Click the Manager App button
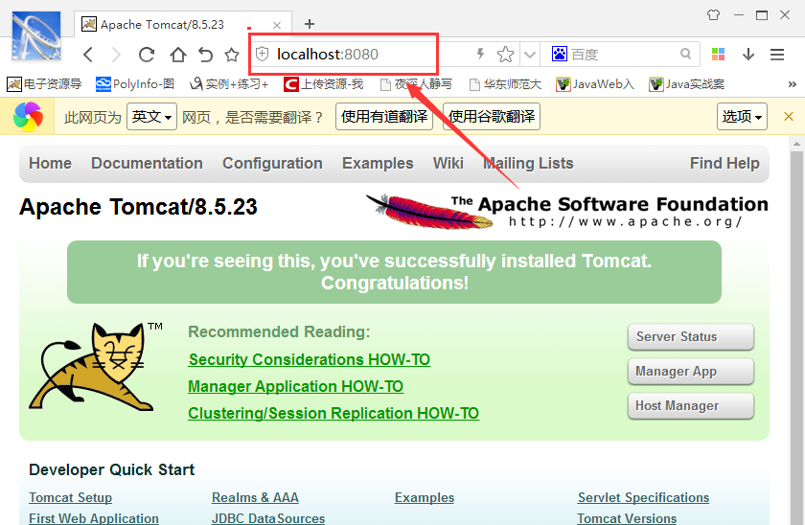805x525 pixels. [x=691, y=371]
